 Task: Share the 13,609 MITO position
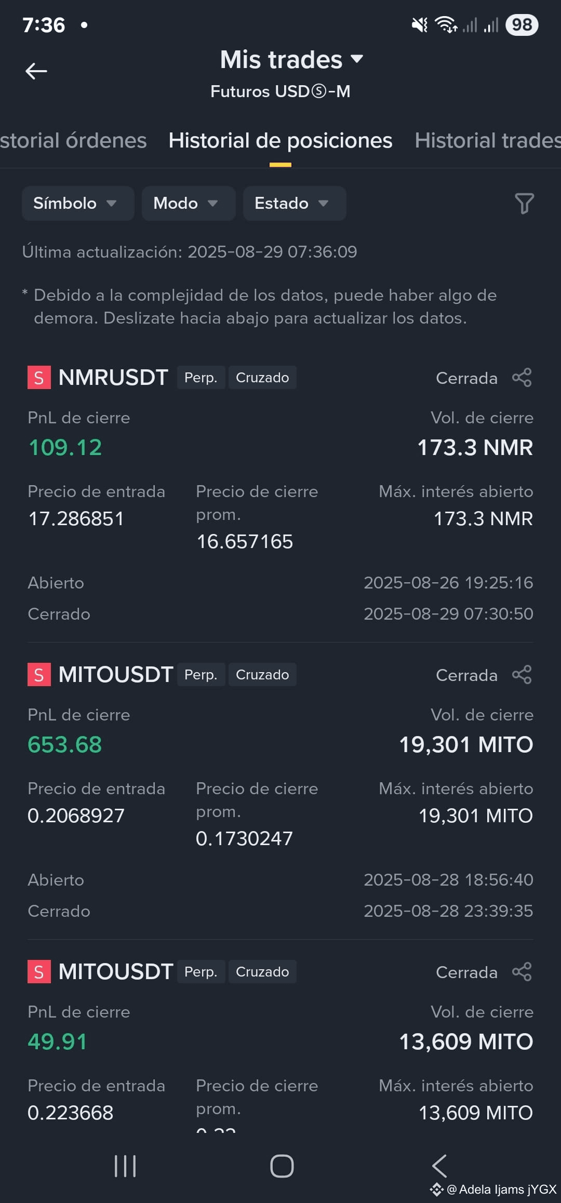click(522, 972)
